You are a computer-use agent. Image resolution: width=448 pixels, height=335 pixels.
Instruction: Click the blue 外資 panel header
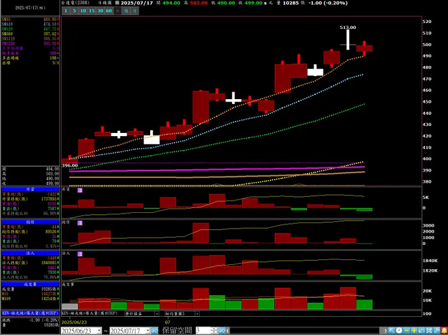click(30, 189)
